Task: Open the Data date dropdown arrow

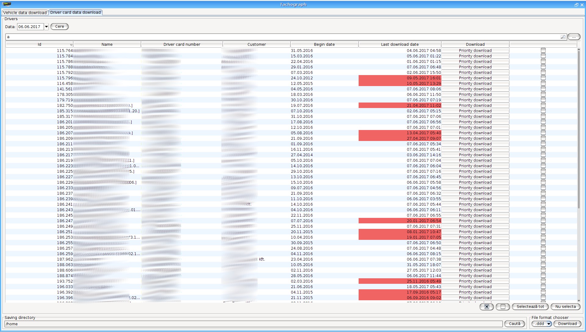Action: click(x=46, y=27)
